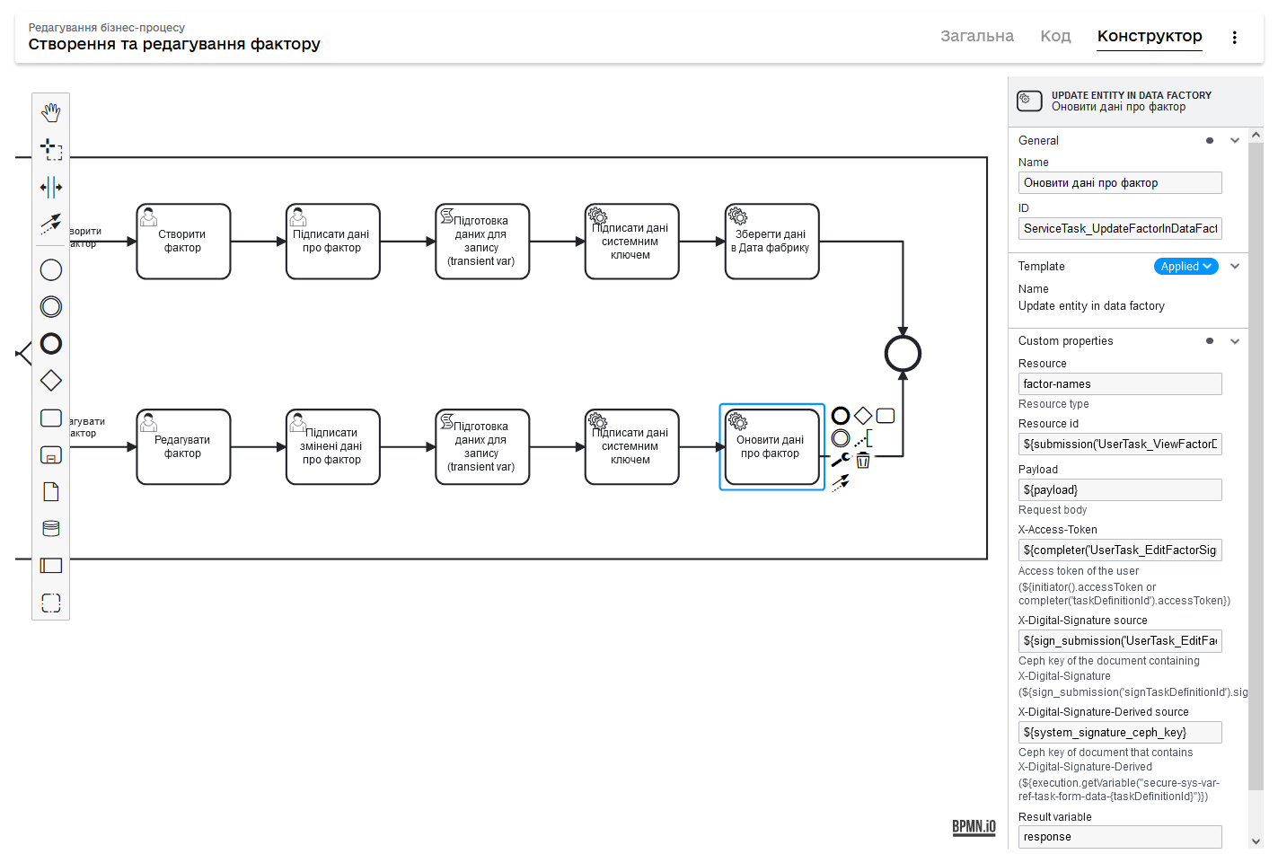1278x854 pixels.
Task: Select the 'Підписати дані про фактор' task
Action: point(333,242)
